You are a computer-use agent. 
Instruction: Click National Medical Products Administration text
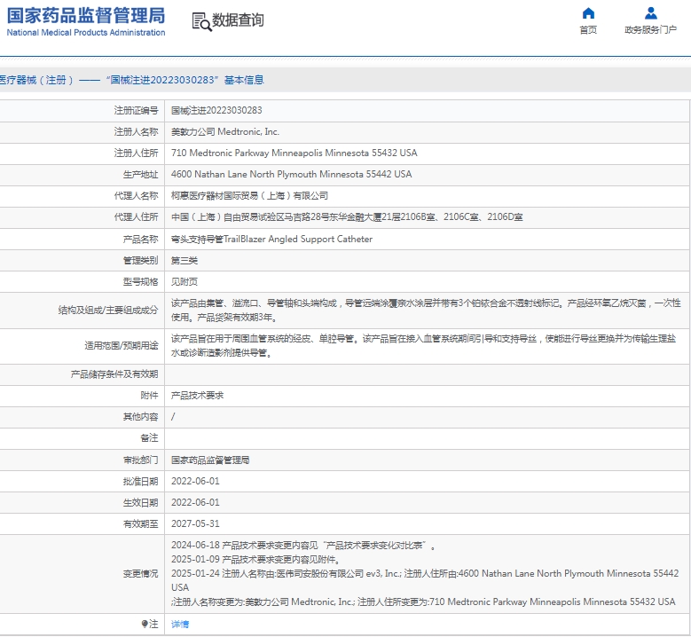(86, 32)
